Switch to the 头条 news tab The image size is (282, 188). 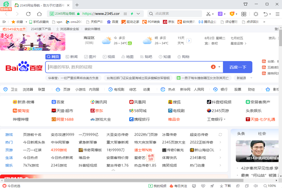coord(241,133)
